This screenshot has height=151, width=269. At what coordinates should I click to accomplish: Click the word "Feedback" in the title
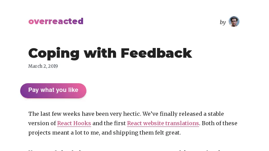pos(156,53)
